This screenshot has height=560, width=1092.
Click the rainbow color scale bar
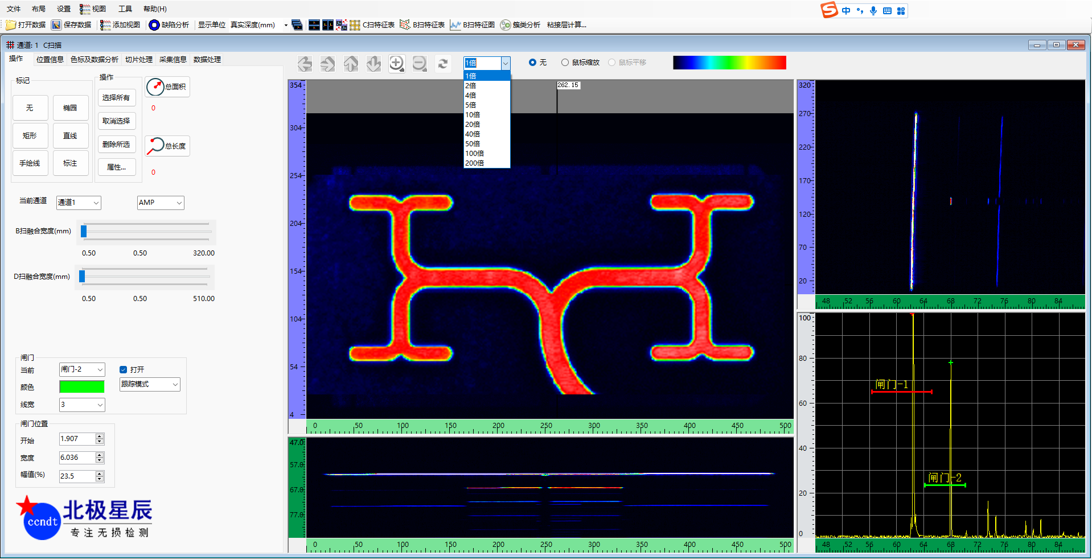729,63
